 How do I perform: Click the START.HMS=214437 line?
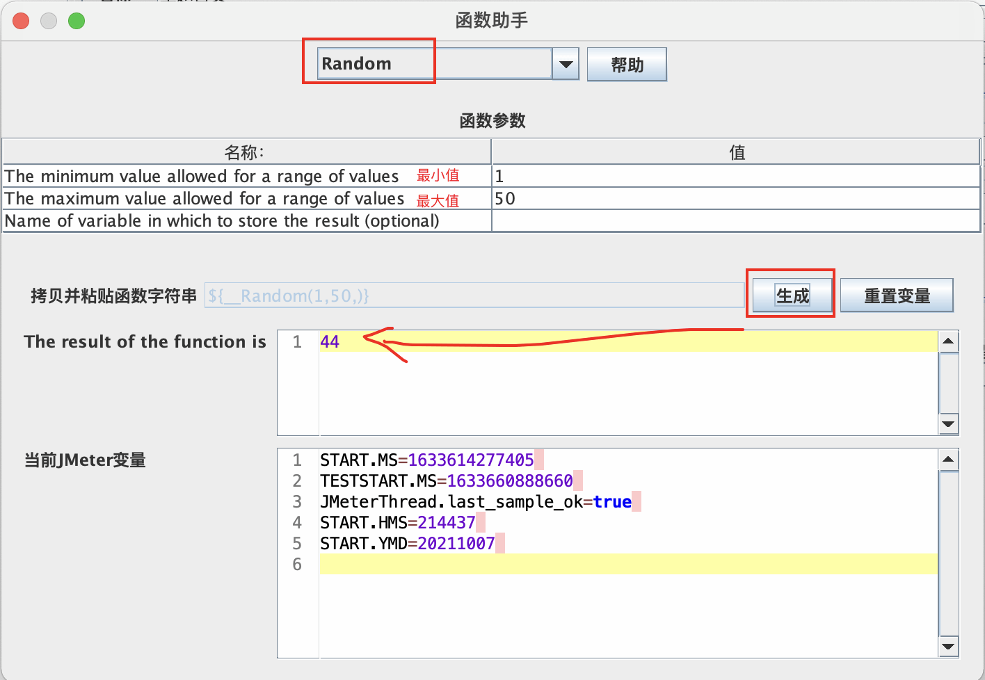click(x=397, y=522)
